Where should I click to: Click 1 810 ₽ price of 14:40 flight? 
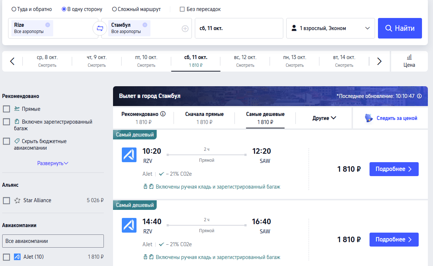click(x=349, y=240)
